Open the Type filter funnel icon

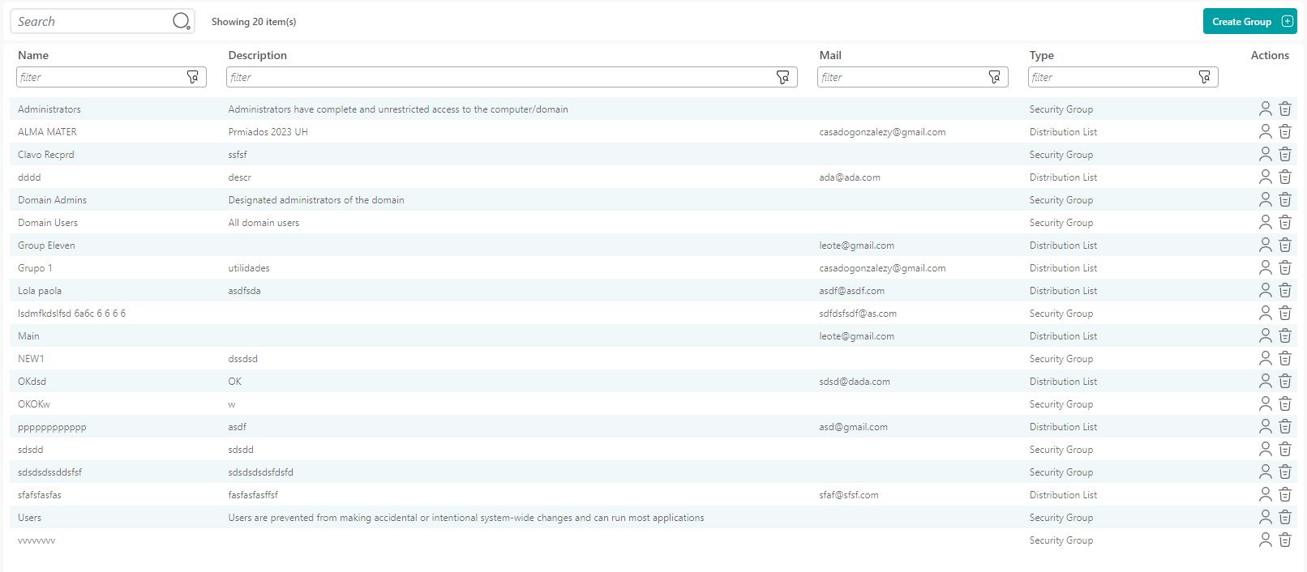(x=1205, y=77)
